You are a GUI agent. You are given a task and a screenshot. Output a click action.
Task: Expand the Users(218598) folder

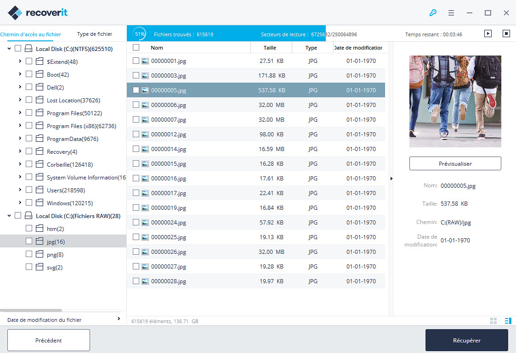coord(20,190)
